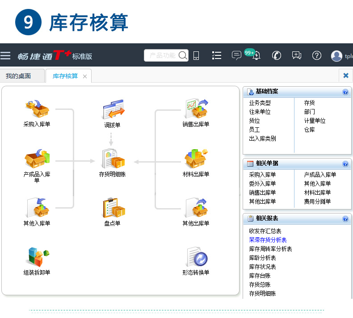Open the 形态转换单 icon

click(x=197, y=257)
